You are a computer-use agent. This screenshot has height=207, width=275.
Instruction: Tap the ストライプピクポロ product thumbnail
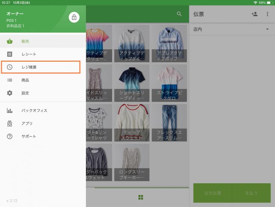pyautogui.click(x=169, y=83)
